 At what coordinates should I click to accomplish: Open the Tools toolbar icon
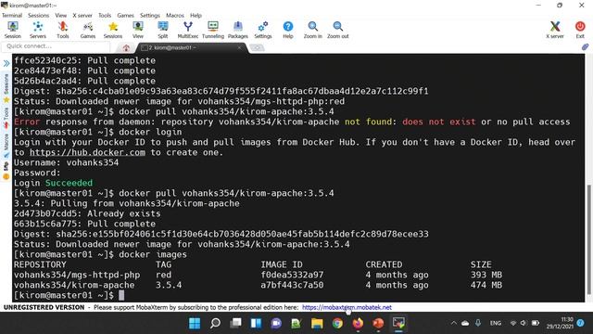[63, 30]
